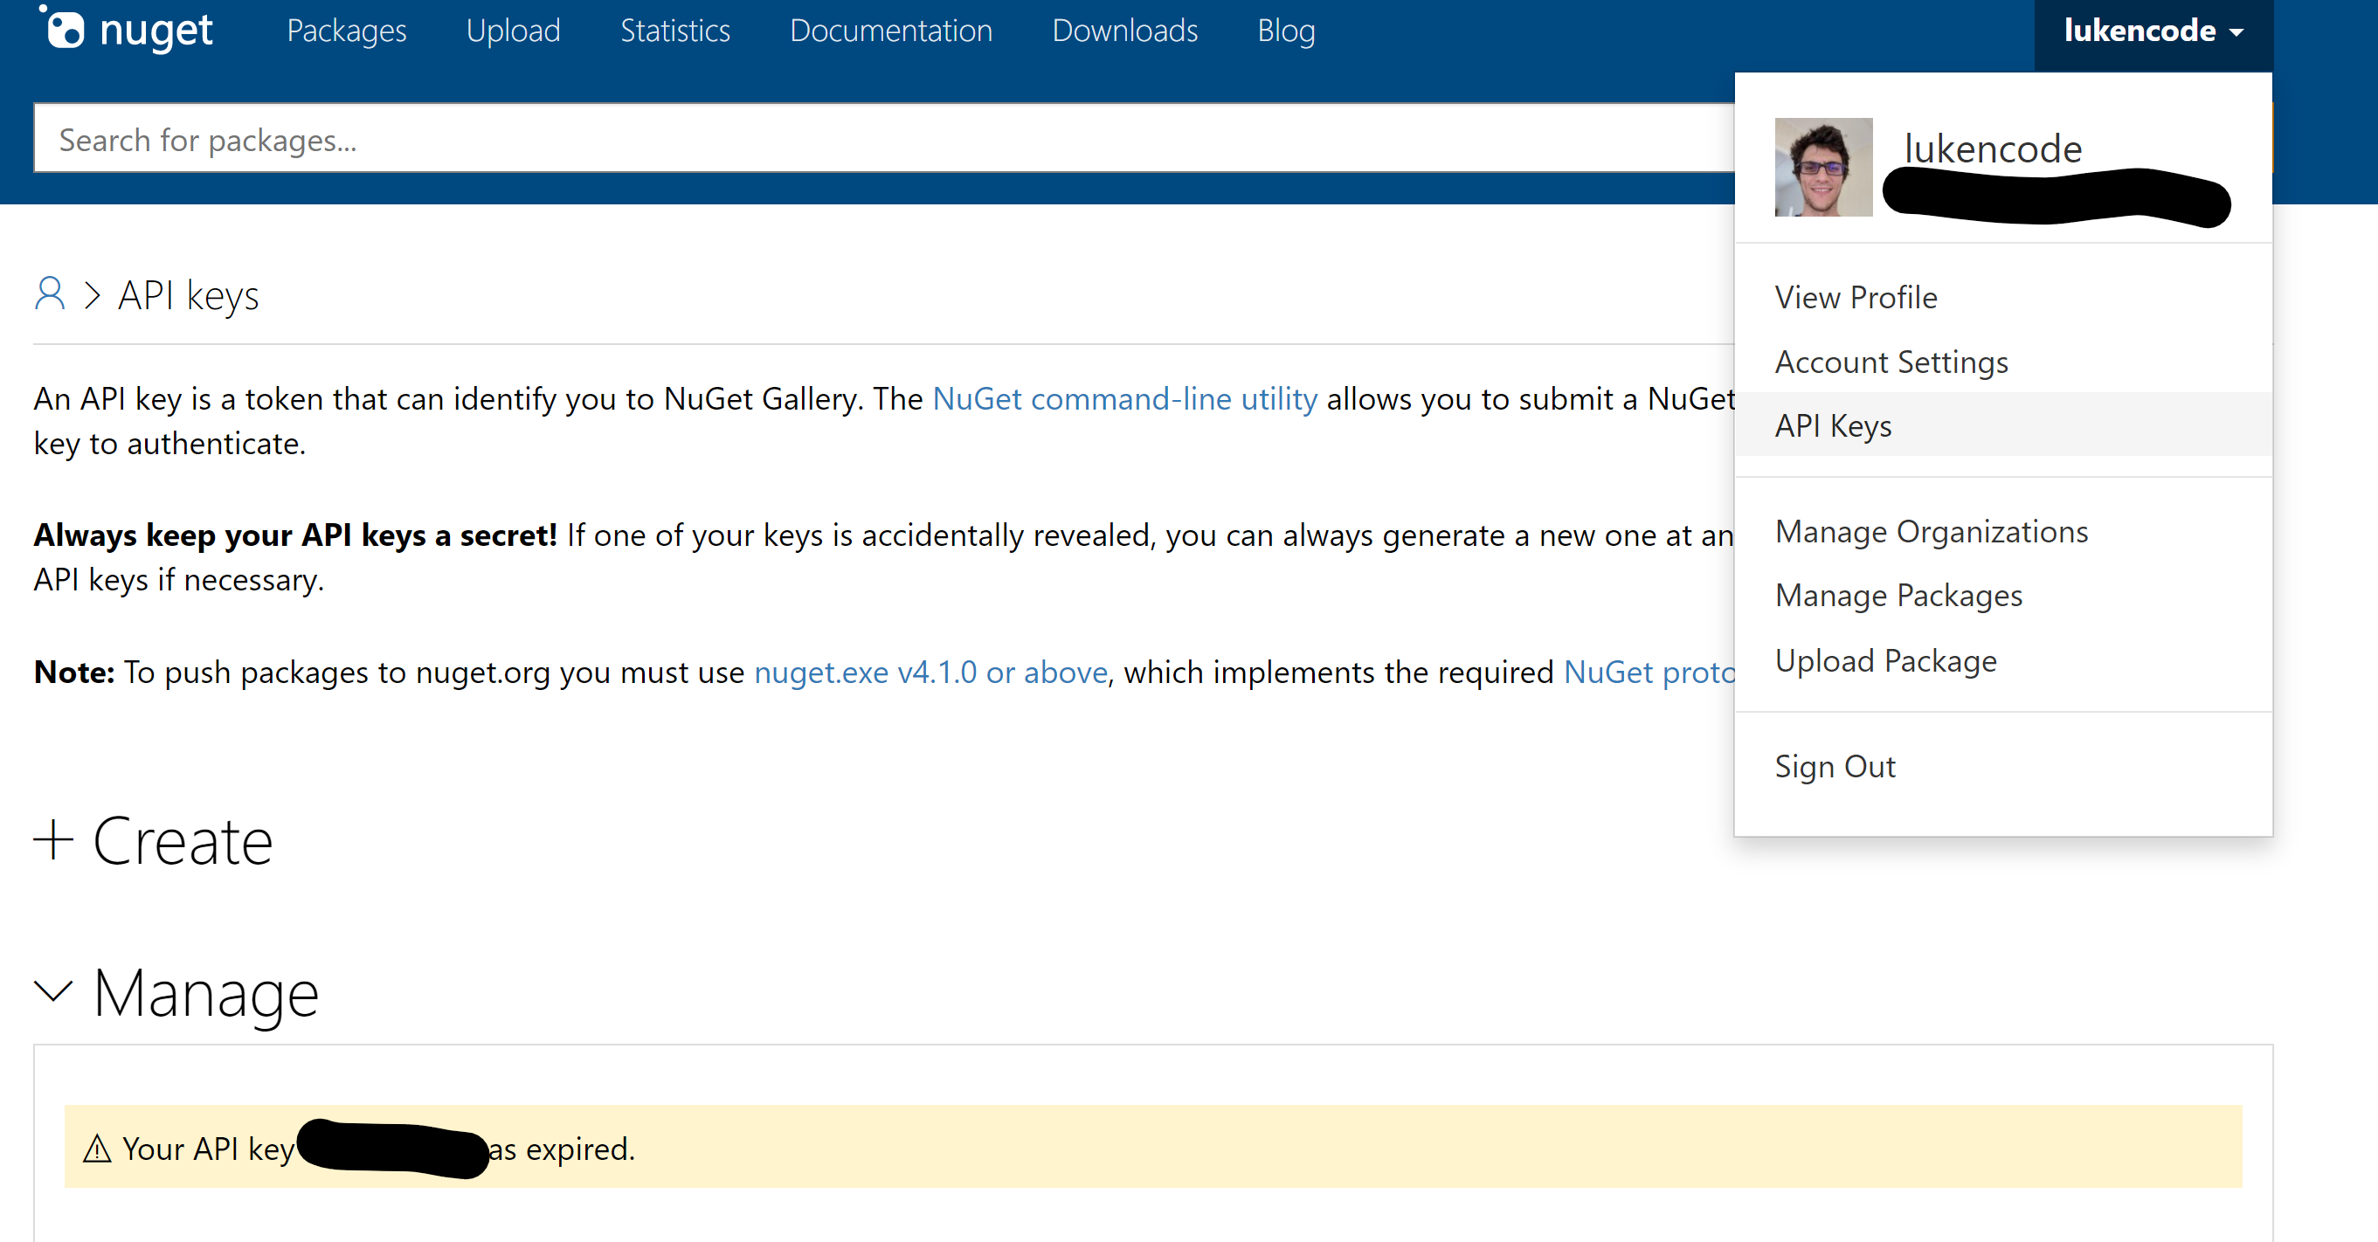
Task: Click the warning triangle icon in alert
Action: tap(97, 1149)
